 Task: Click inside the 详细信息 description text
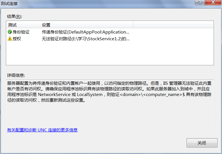click(x=109, y=91)
